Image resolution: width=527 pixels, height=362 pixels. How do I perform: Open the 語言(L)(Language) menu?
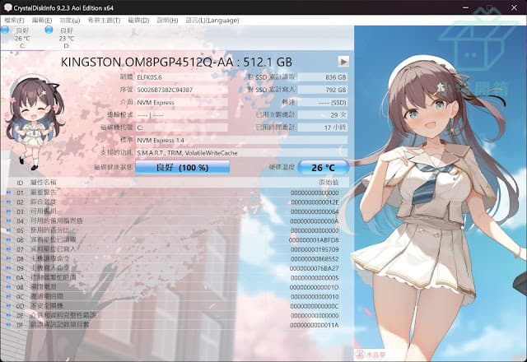(212, 21)
